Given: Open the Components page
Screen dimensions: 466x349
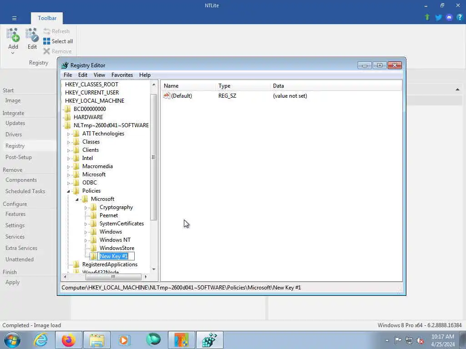Looking at the screenshot, I should 21,180.
